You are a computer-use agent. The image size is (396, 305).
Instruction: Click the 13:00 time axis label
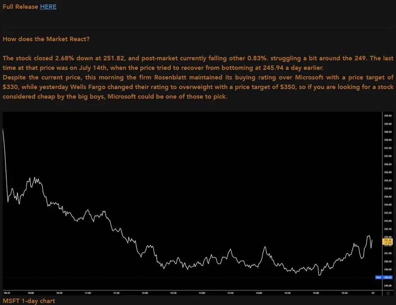(x=202, y=293)
